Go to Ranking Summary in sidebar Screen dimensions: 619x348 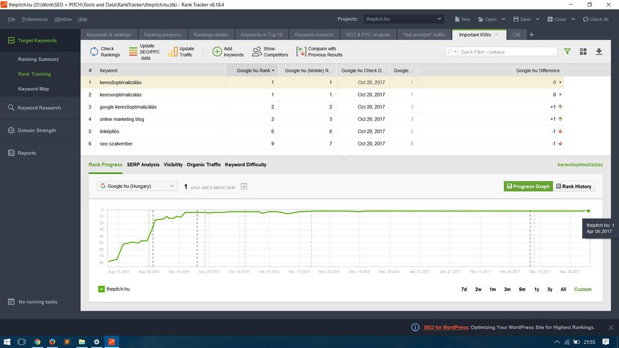[x=38, y=59]
